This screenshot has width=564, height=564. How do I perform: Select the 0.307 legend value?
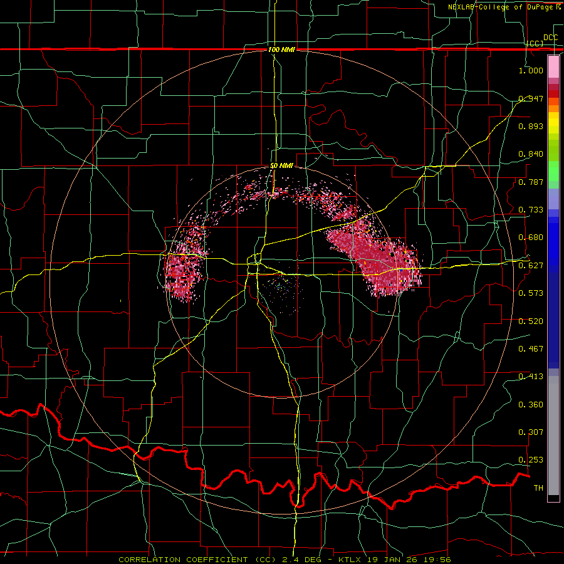[x=531, y=432]
